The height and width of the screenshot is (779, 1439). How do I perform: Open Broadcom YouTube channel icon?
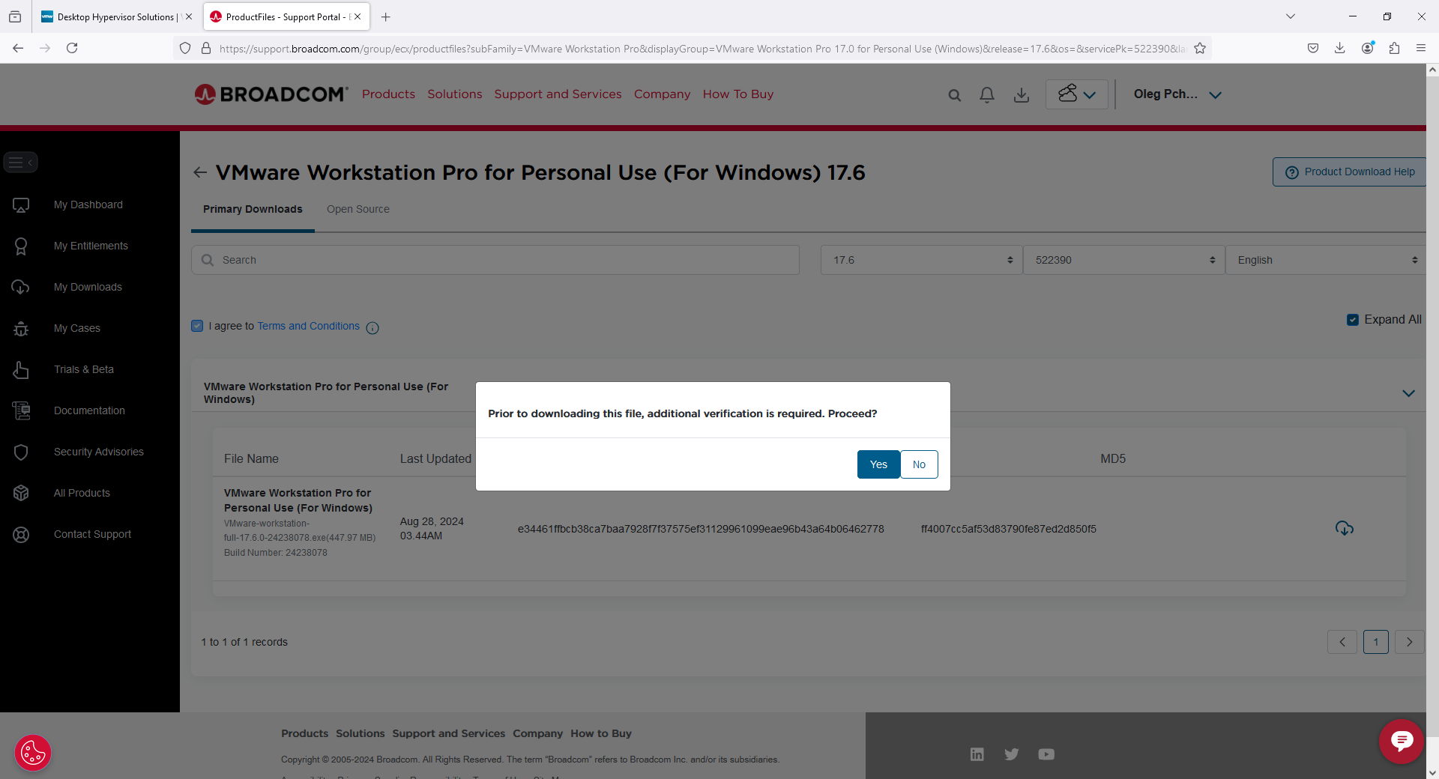[x=1046, y=754]
